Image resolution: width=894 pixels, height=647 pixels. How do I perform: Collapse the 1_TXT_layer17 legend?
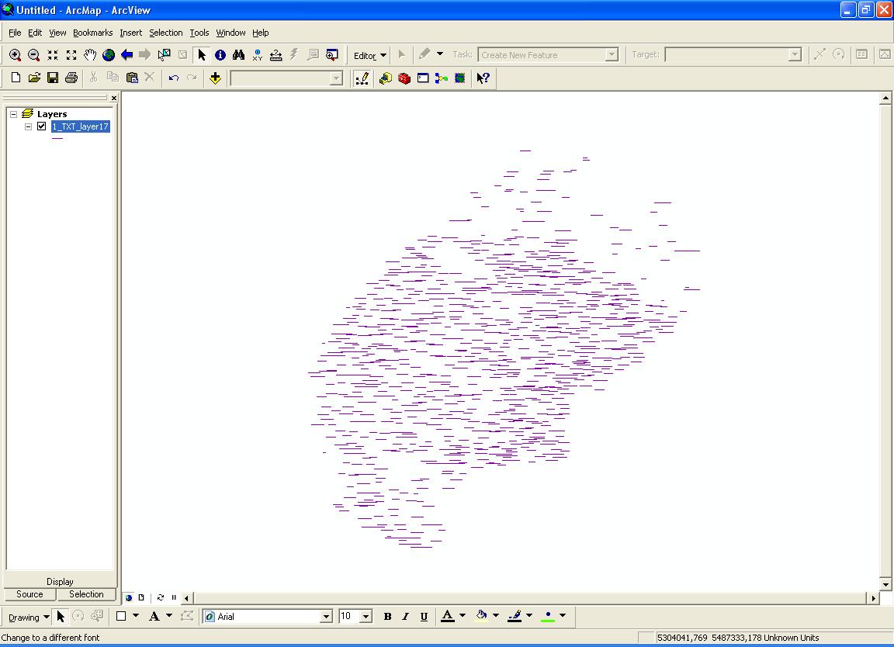coord(28,126)
